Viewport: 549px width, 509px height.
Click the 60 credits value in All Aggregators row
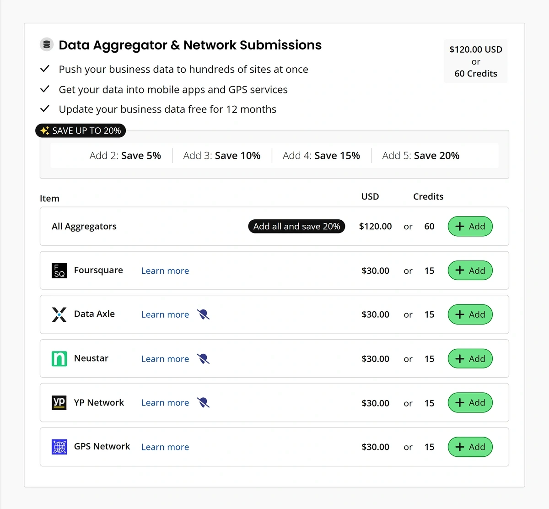click(x=429, y=227)
